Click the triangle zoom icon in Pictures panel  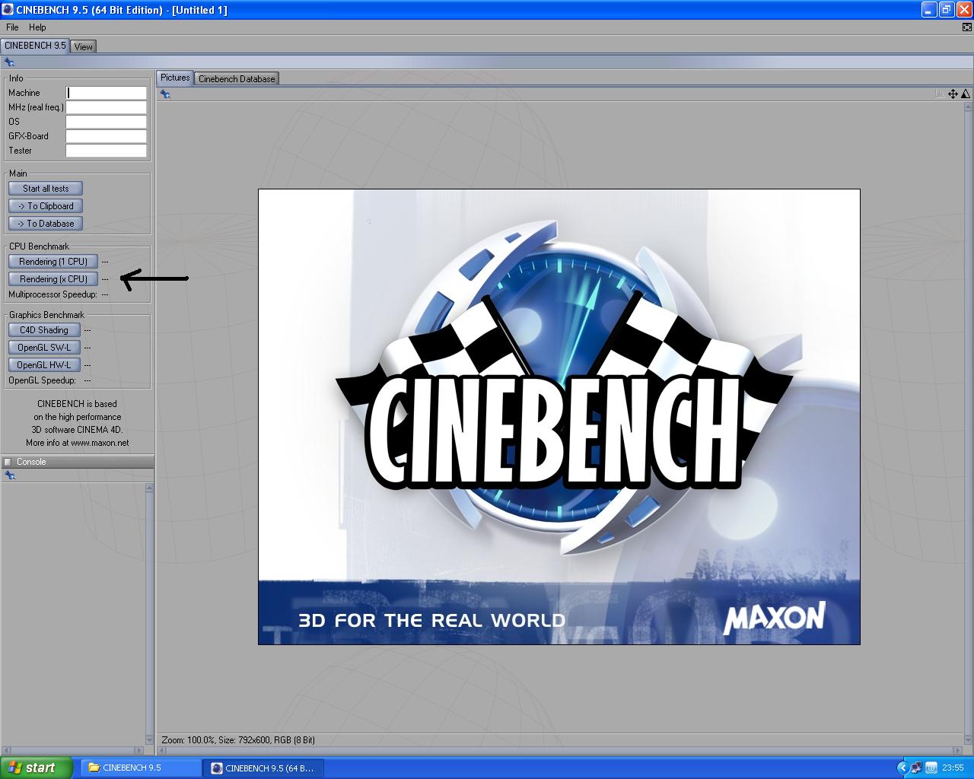tap(965, 94)
